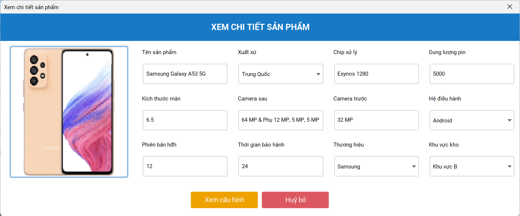Open the Xuất xứ dropdown showing Trung Quốc

(x=281, y=74)
